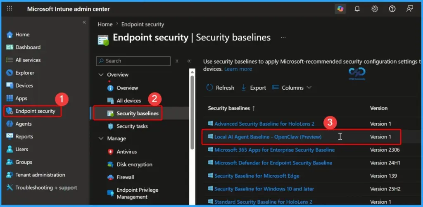
Task: Click the Version 25H2 cell
Action: point(385,189)
